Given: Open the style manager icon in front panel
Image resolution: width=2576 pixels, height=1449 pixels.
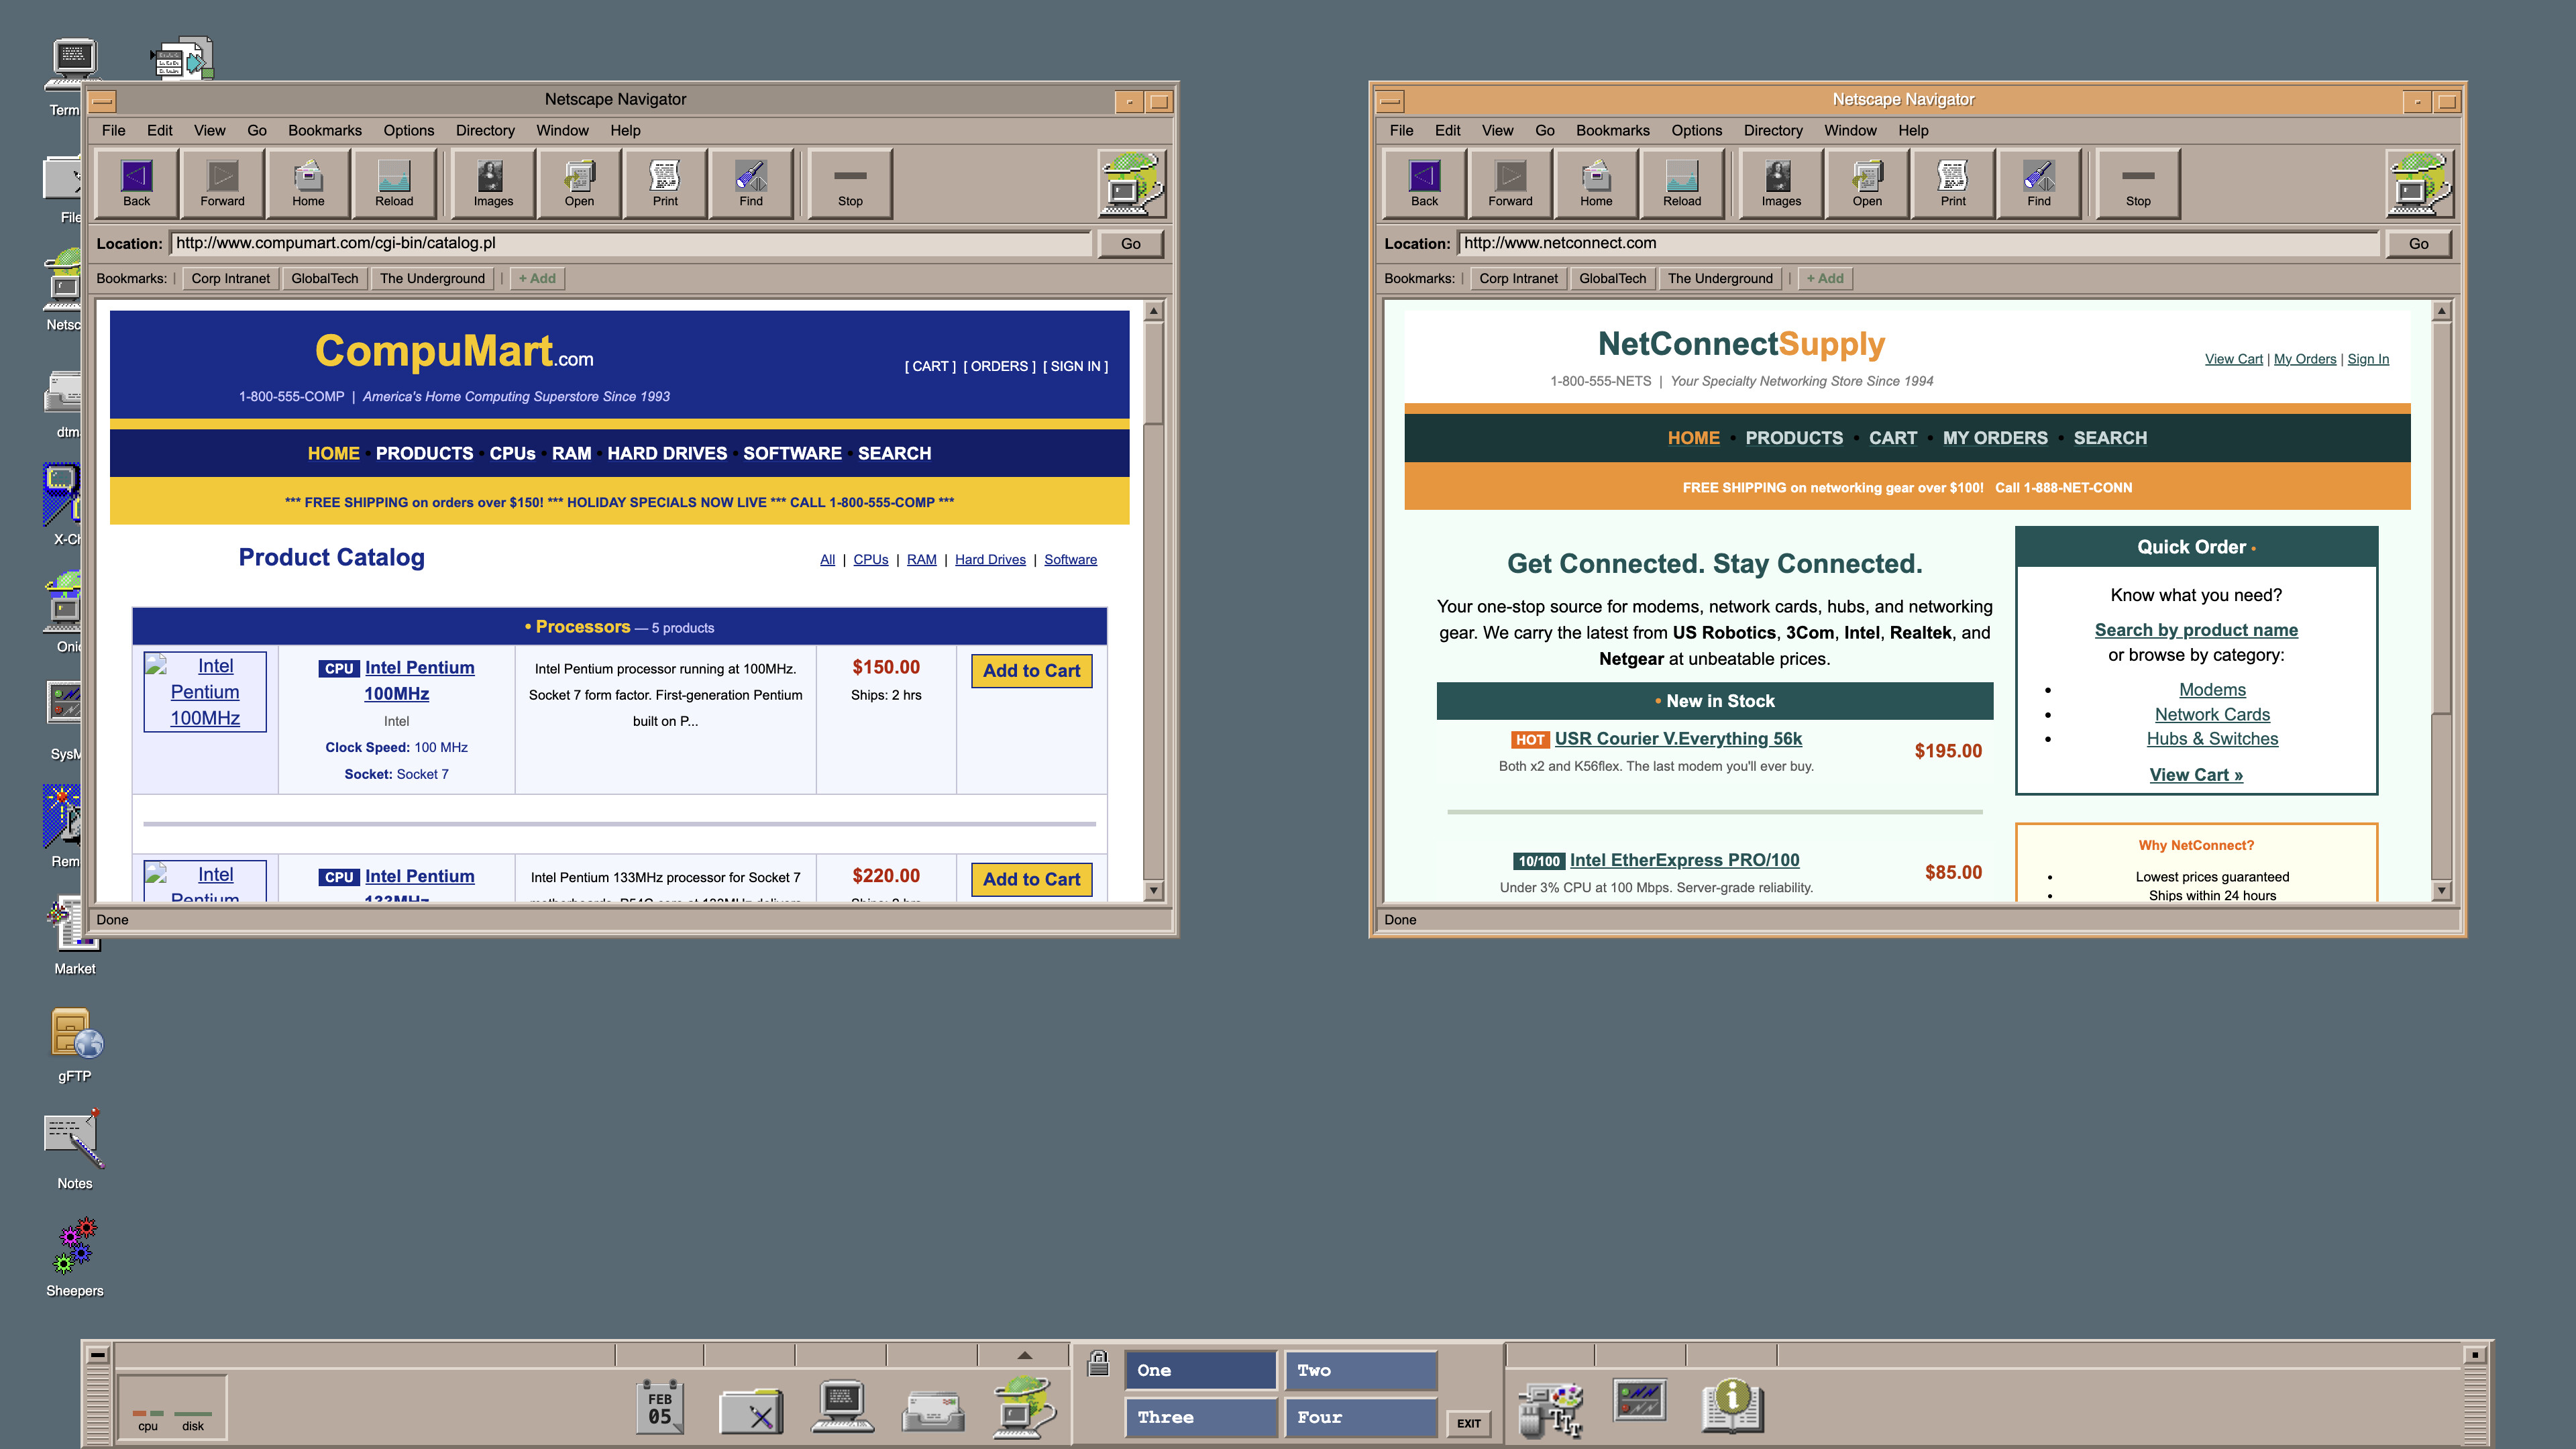Looking at the screenshot, I should 1549,1409.
